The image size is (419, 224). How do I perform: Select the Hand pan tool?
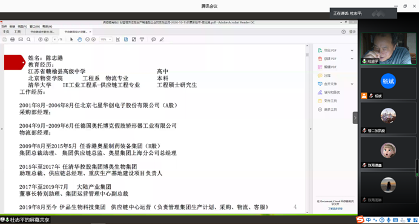[x=80, y=39]
